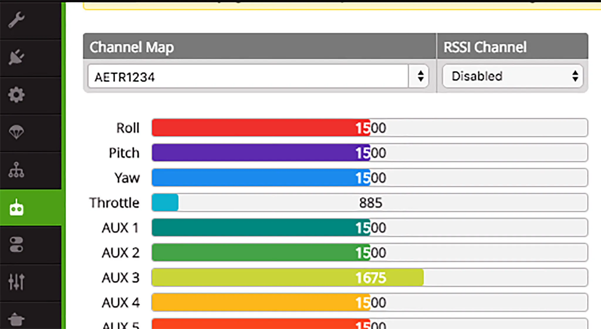Click the red Roll channel bar
The height and width of the screenshot is (329, 601).
pyautogui.click(x=370, y=128)
